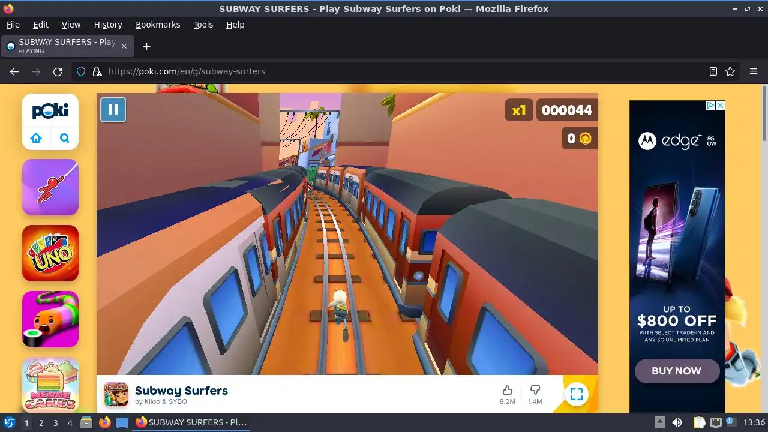This screenshot has width=768, height=432.
Task: Open the system start menu icon
Action: pyautogui.click(x=9, y=422)
